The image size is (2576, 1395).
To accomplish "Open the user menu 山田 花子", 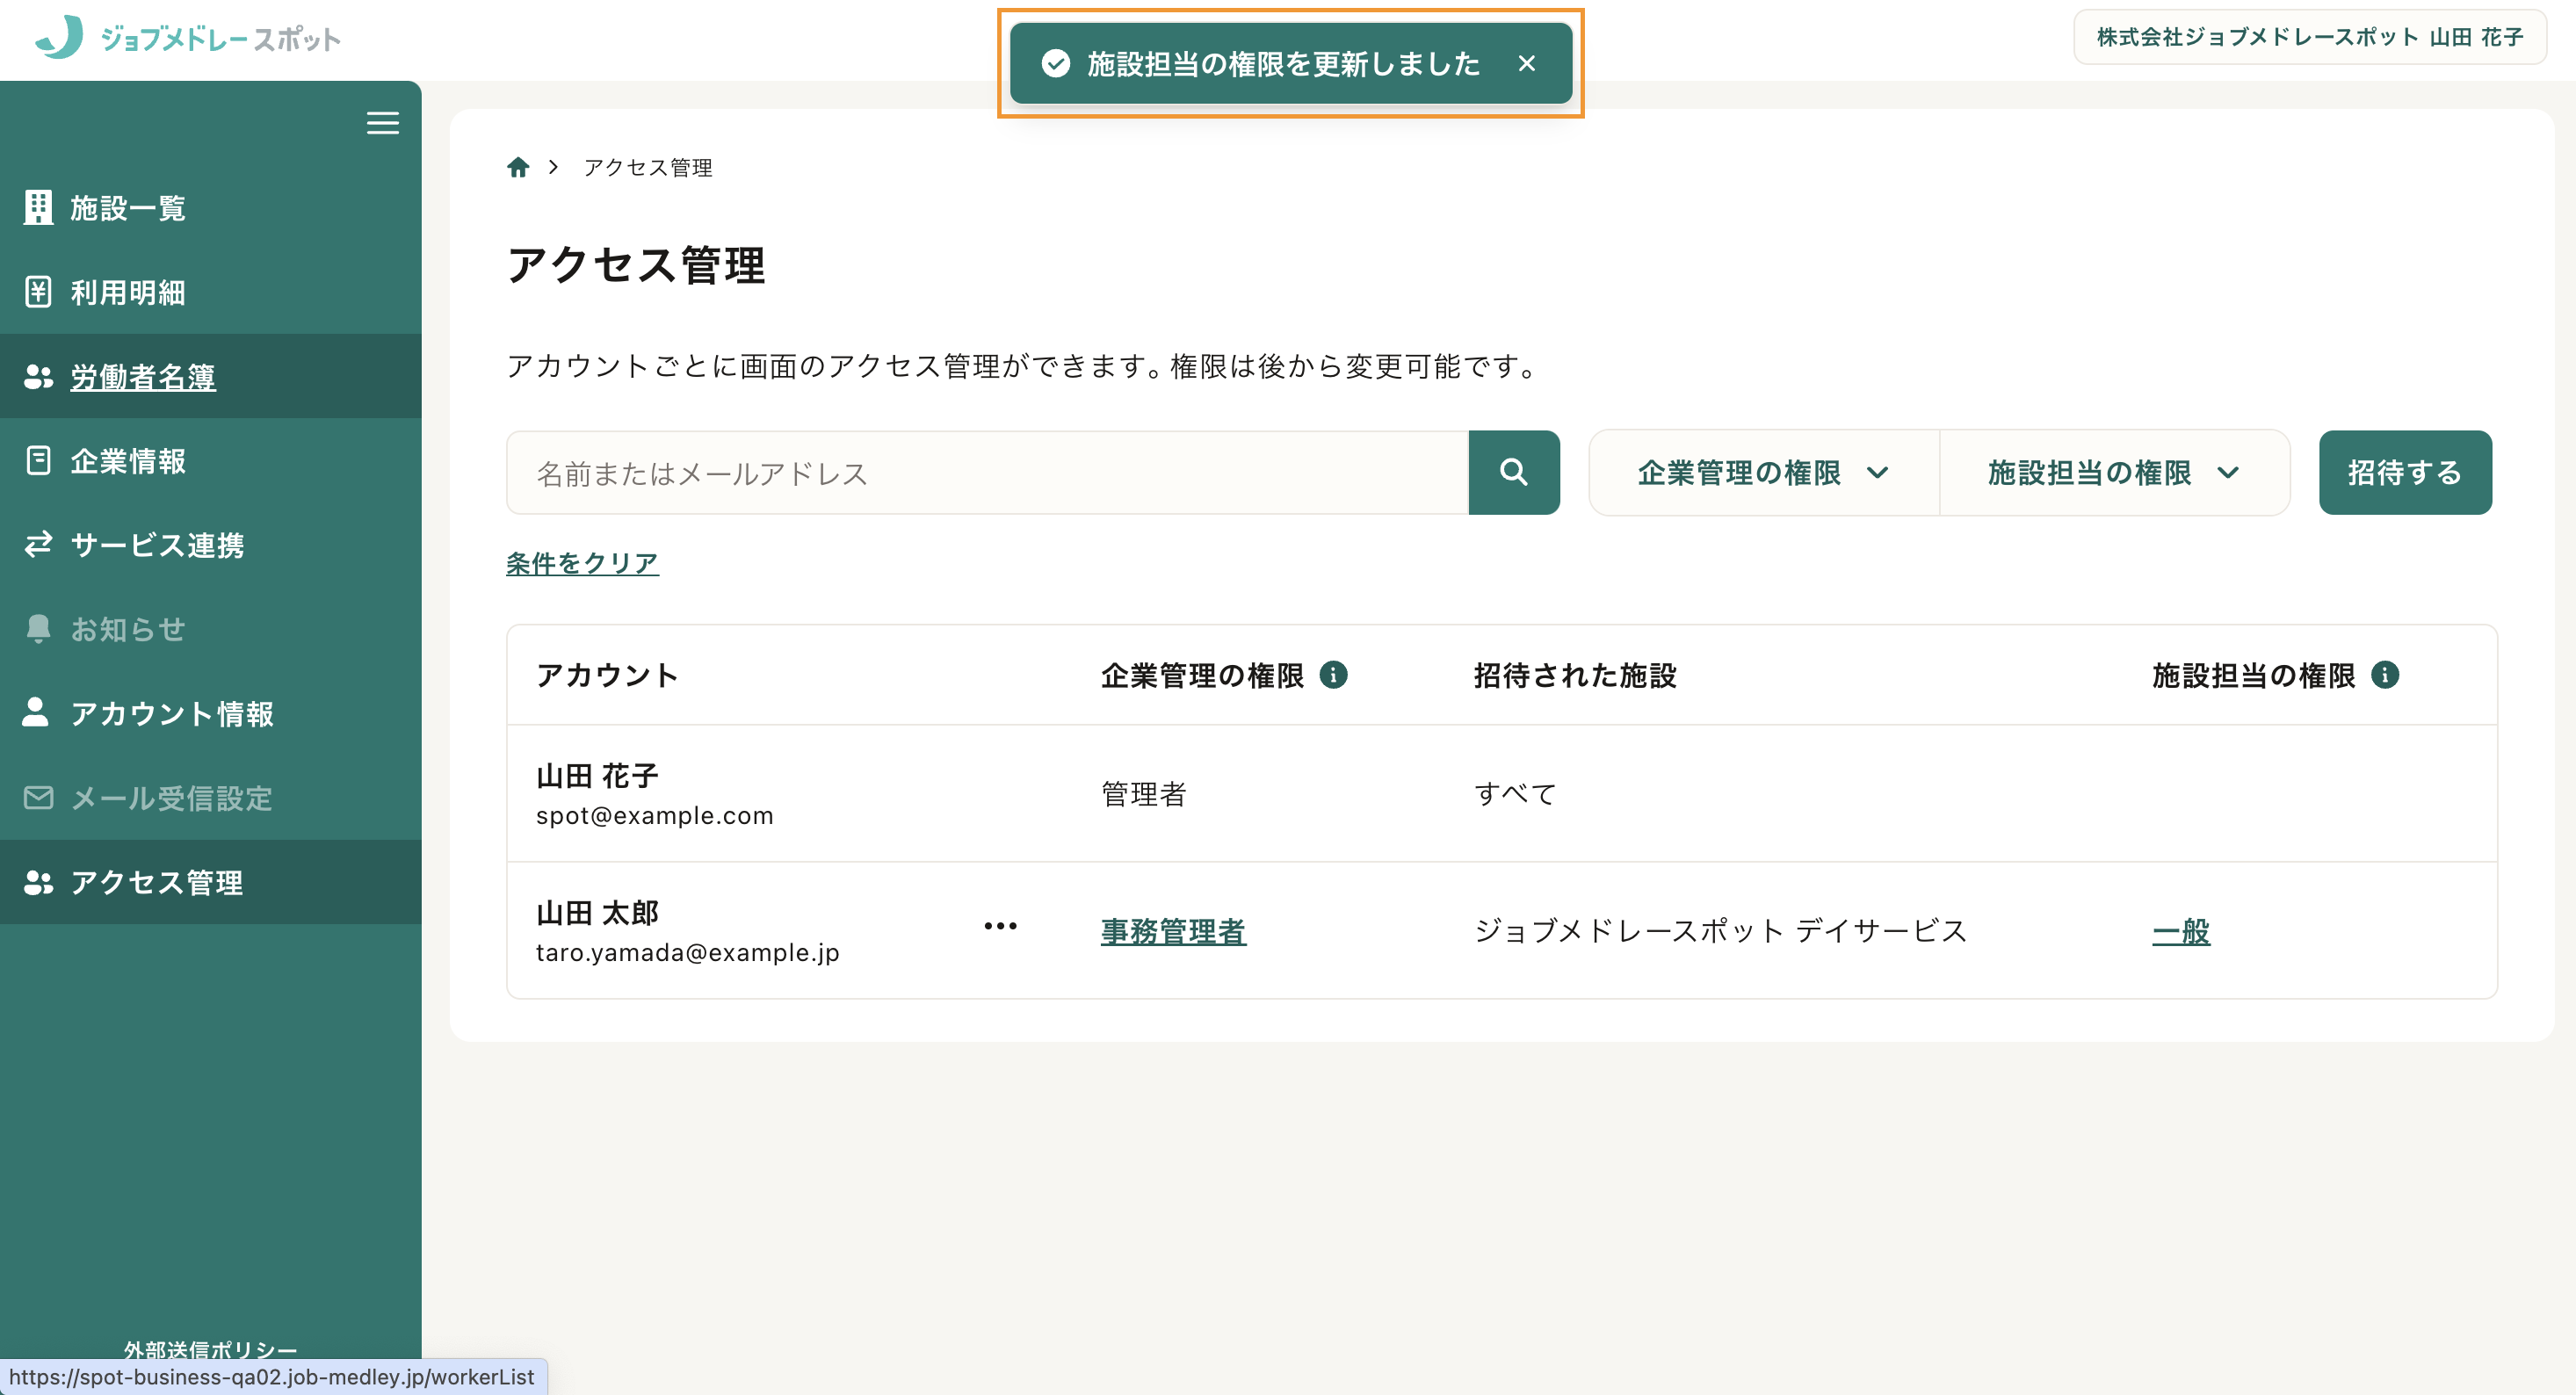I will (x=2310, y=37).
